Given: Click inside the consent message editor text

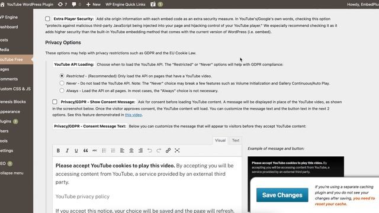Looking at the screenshot, I should click(147, 185).
